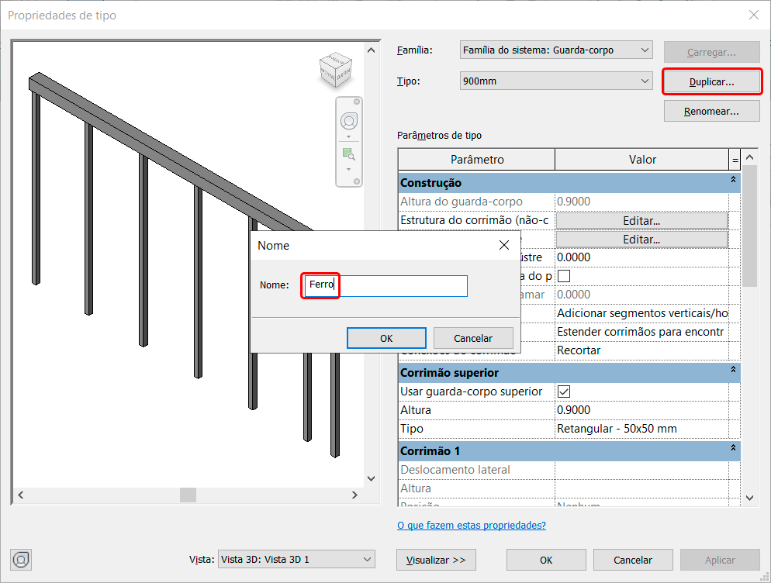Image resolution: width=771 pixels, height=583 pixels.
Task: Collapse the Corrimão superior section
Action: (x=733, y=373)
